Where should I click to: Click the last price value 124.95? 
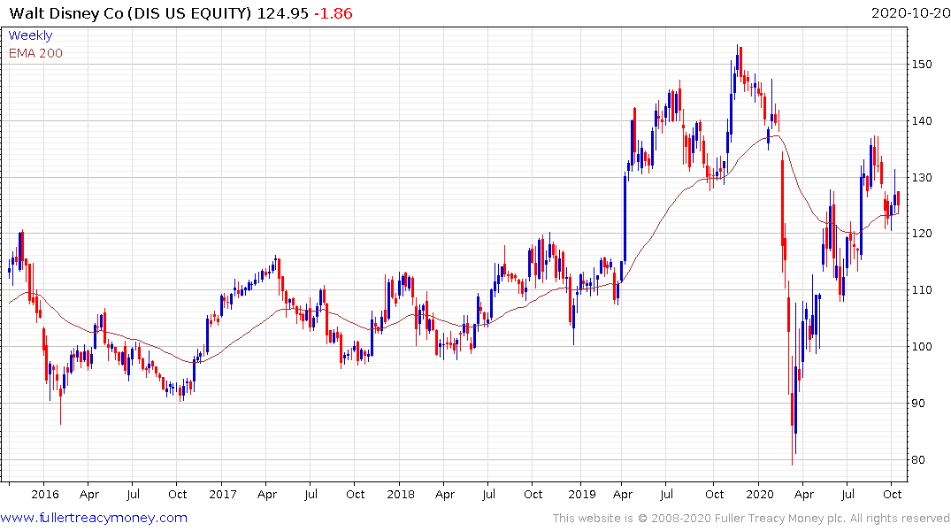coord(282,13)
